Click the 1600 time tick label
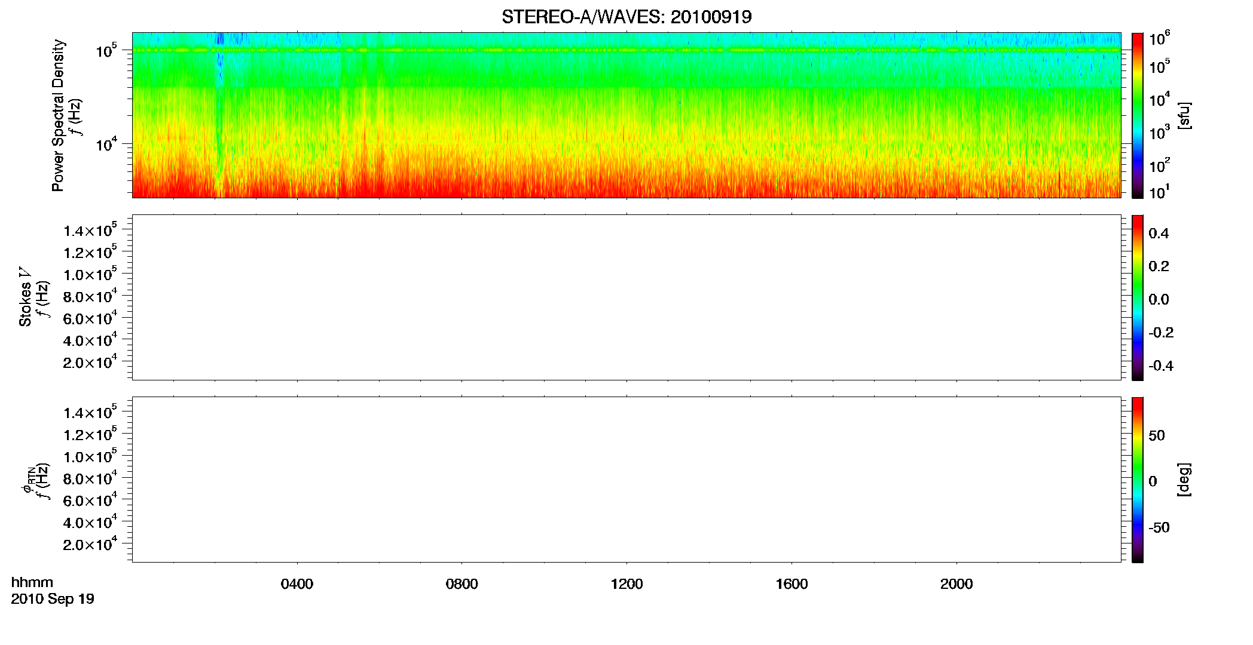Image resolution: width=1253 pixels, height=645 pixels. [x=791, y=584]
